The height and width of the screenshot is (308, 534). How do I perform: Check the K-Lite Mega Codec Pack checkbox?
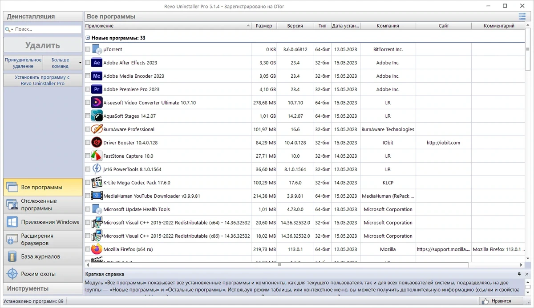pos(88,183)
